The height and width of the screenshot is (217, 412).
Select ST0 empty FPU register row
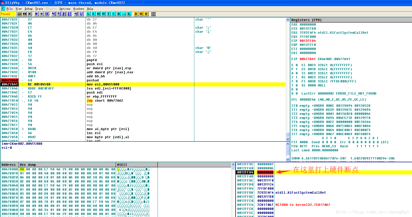[331, 106]
